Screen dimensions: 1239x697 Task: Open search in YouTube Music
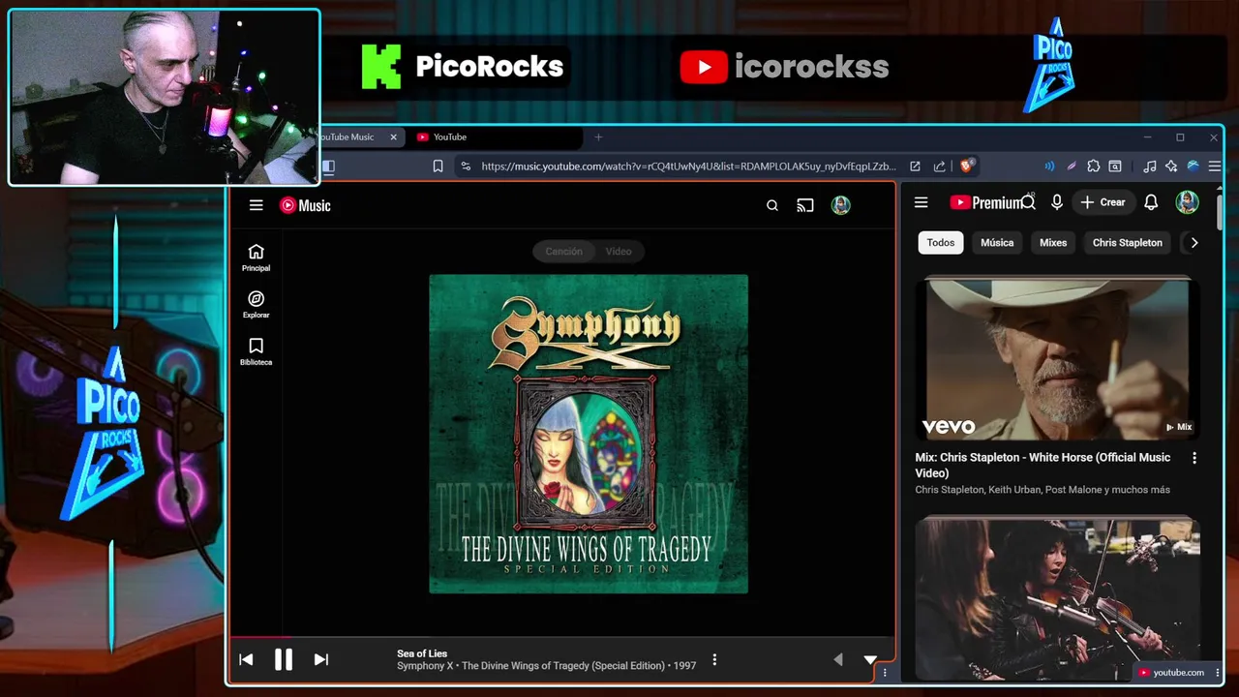772,205
